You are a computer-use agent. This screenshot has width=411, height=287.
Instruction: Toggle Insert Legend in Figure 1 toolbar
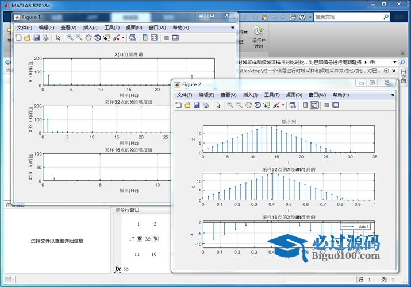(154, 38)
